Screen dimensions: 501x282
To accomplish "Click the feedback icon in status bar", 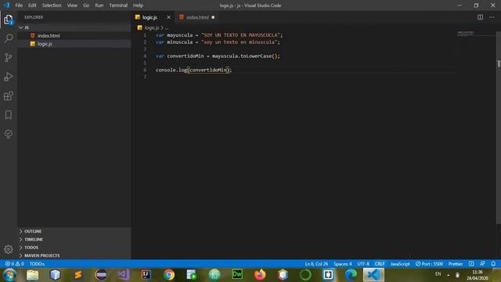I will tap(482, 264).
